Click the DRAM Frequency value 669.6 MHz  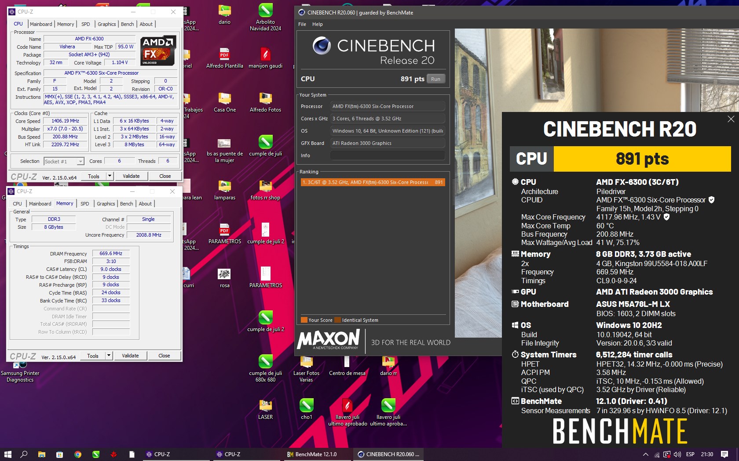pos(111,253)
